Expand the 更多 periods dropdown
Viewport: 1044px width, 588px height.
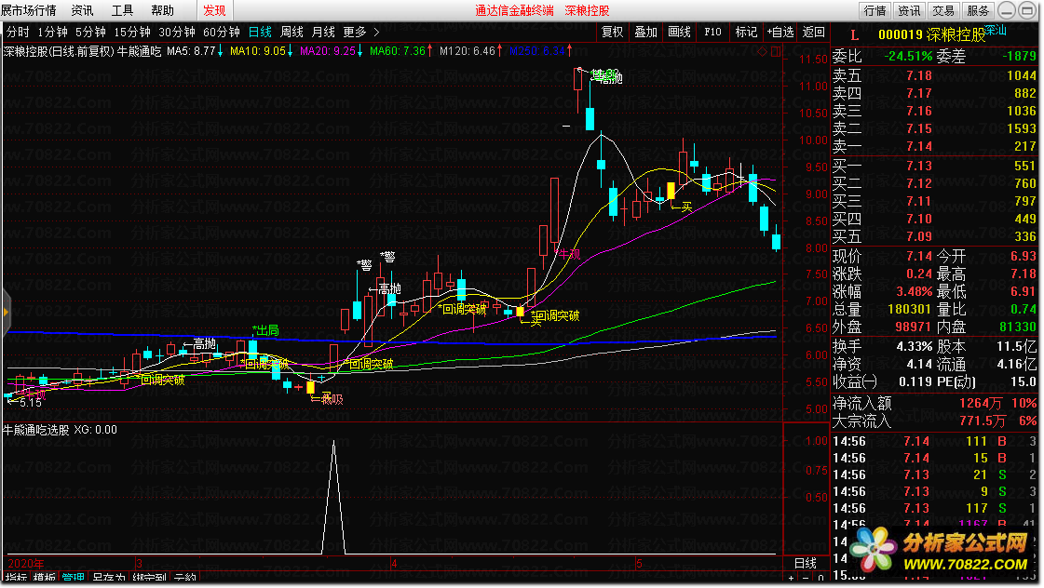coord(355,32)
